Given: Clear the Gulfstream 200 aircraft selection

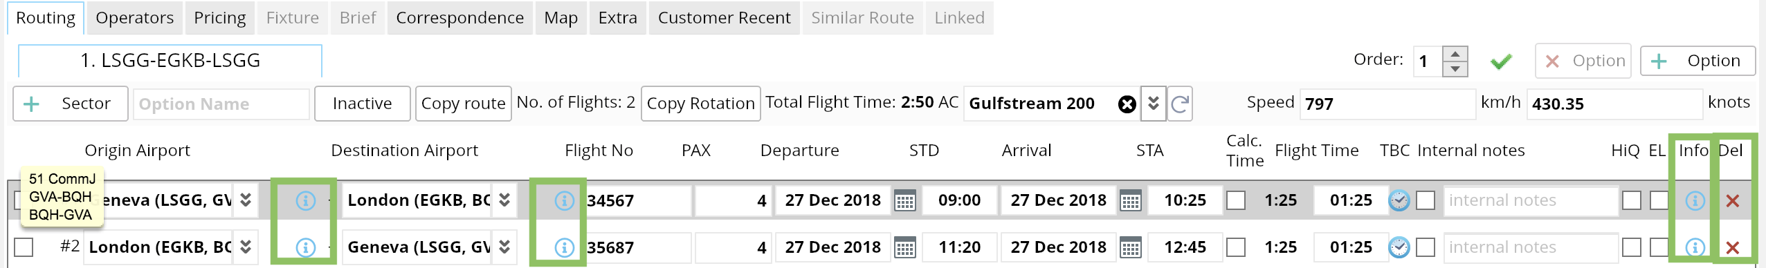Looking at the screenshot, I should 1127,104.
